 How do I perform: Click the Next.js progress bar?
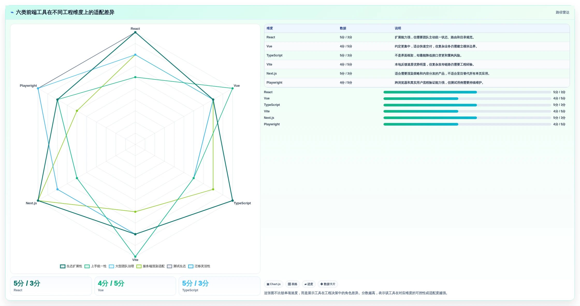pos(467,118)
